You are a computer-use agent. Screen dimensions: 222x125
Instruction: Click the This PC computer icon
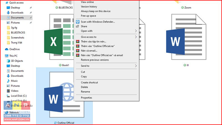(7, 56)
